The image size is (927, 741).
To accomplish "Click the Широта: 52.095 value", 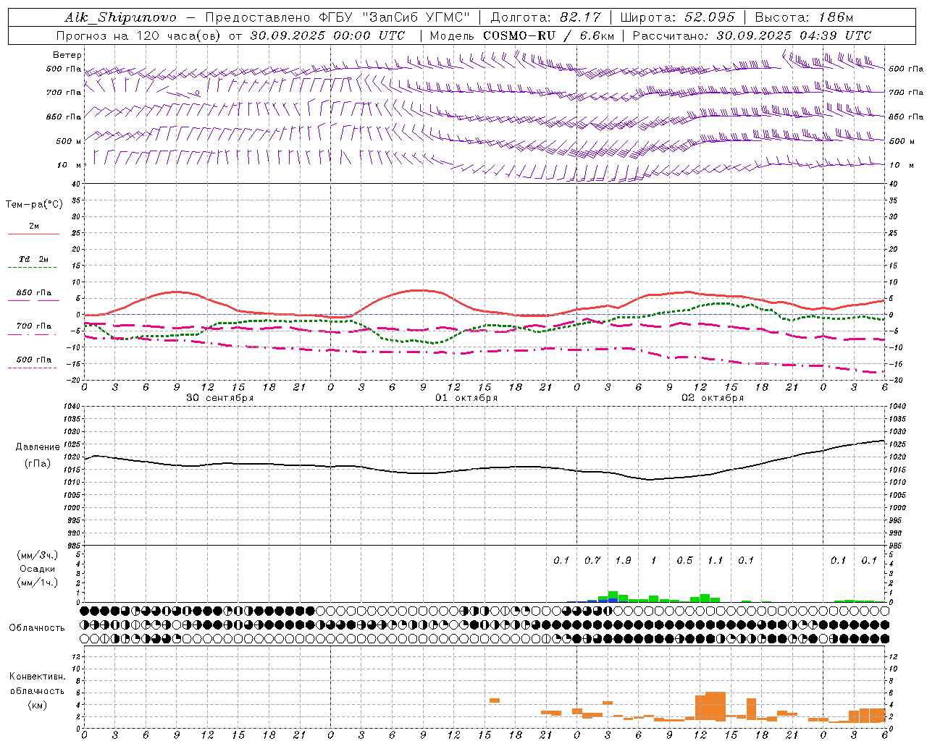I will pos(678,17).
